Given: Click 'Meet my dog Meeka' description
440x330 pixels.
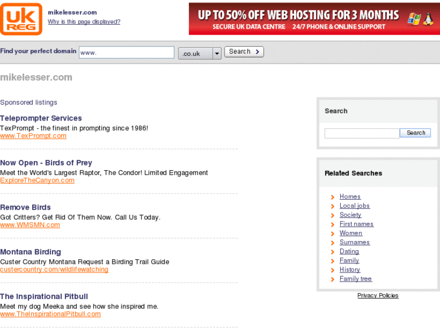Looking at the screenshot, I should click(x=79, y=306).
